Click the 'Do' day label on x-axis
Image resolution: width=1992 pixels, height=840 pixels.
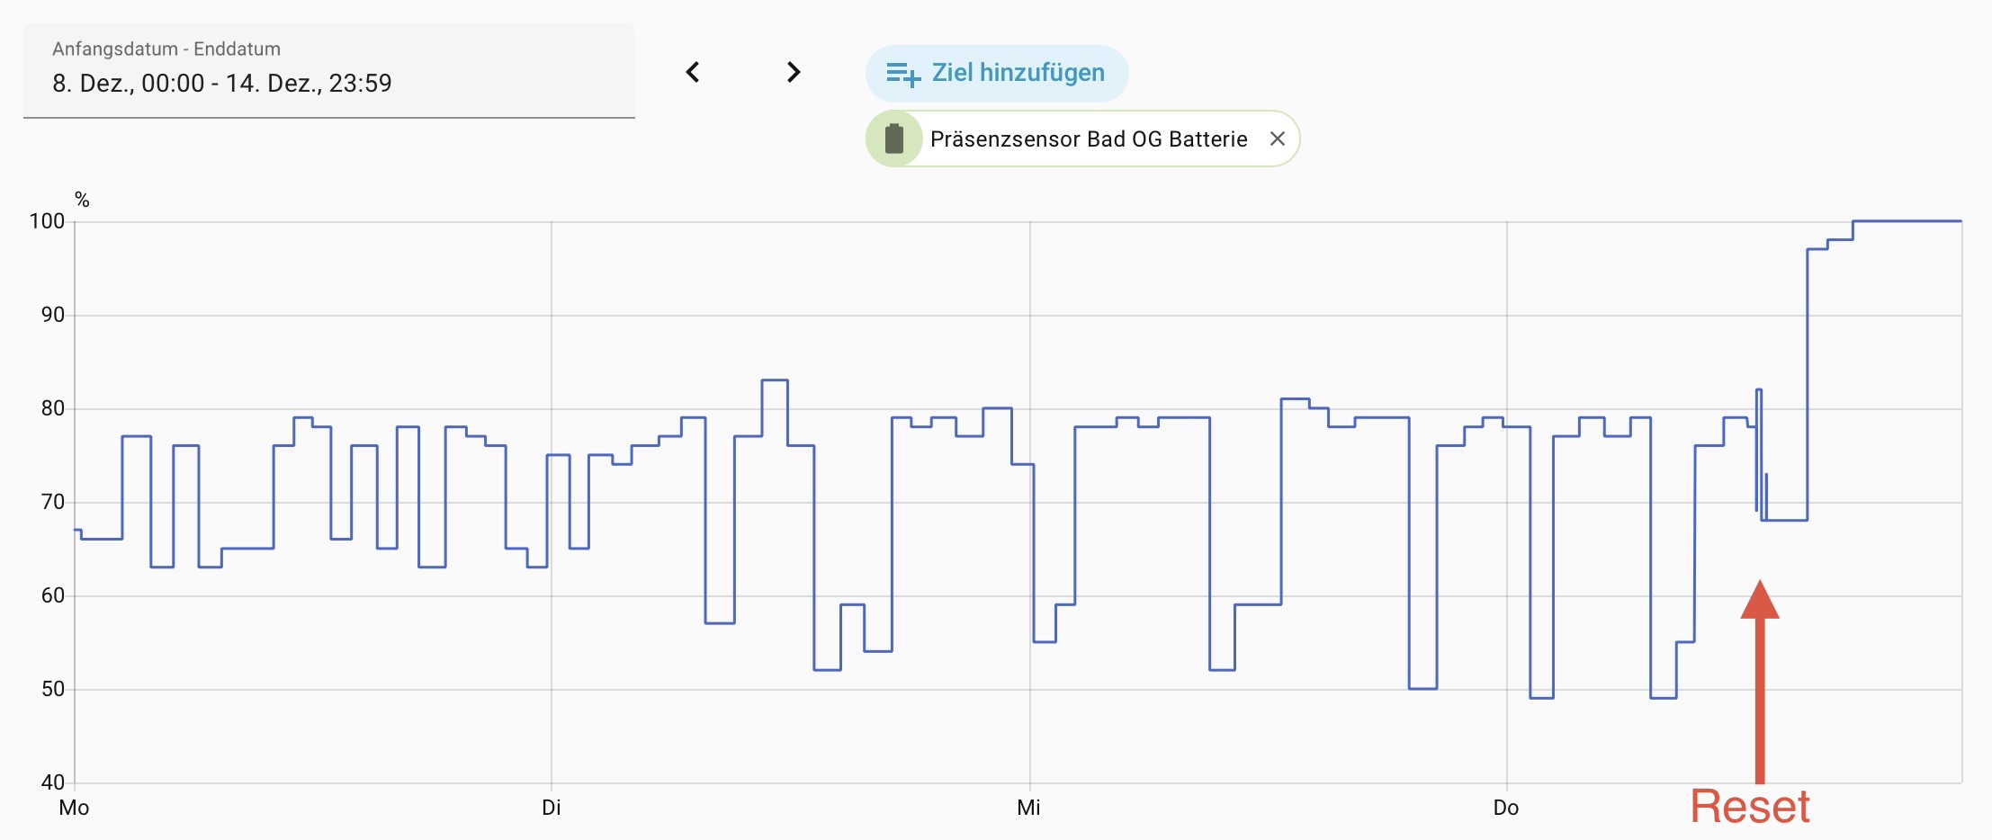pyautogui.click(x=1505, y=808)
